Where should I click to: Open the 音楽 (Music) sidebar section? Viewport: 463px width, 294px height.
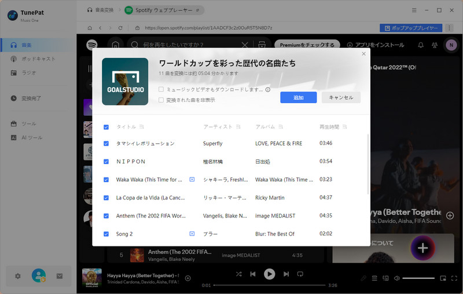click(x=38, y=45)
